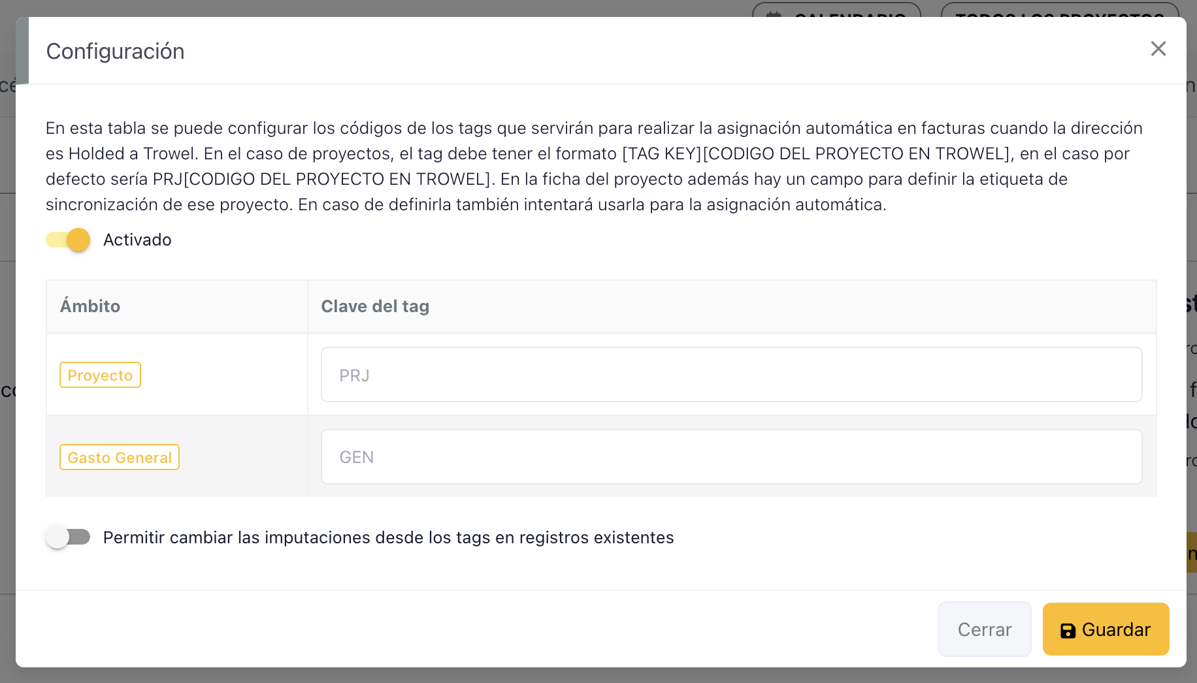Click the Ámbito column header
Viewport: 1197px width, 683px height.
(x=90, y=306)
